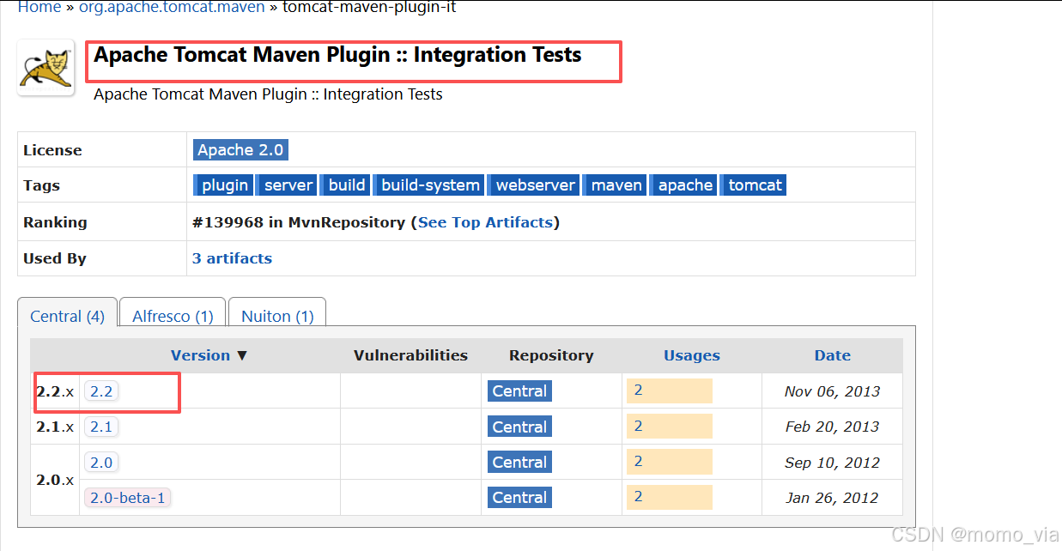Viewport: 1062px width, 551px height.
Task: Click Central repository badge for version 2.0
Action: (x=519, y=462)
